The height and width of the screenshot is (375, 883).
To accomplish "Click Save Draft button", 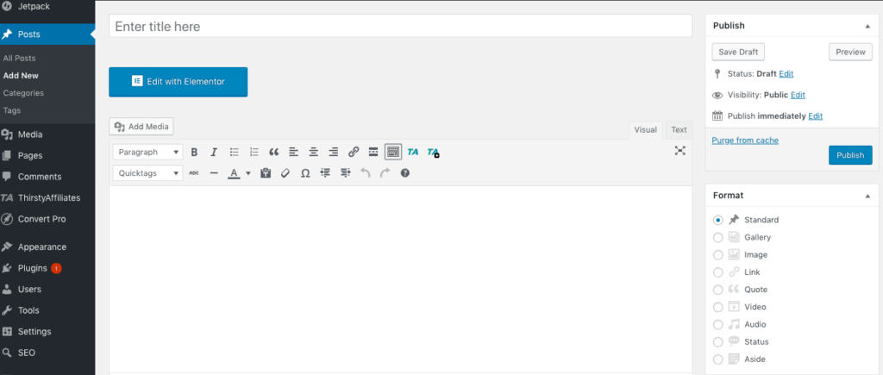I will (x=738, y=52).
